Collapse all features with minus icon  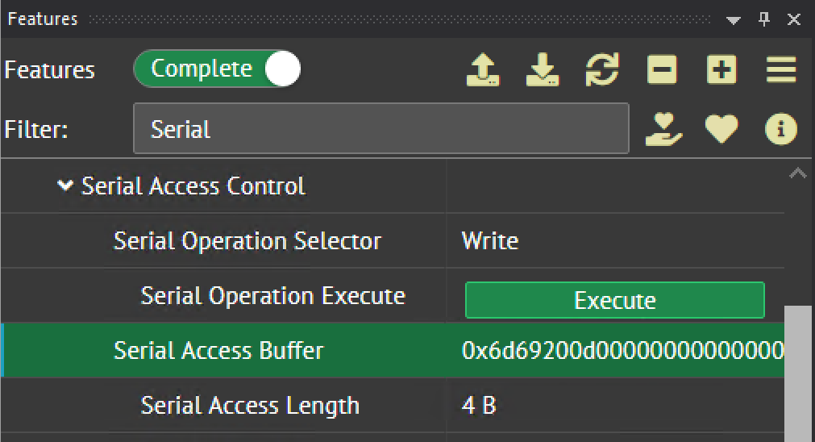click(x=662, y=70)
